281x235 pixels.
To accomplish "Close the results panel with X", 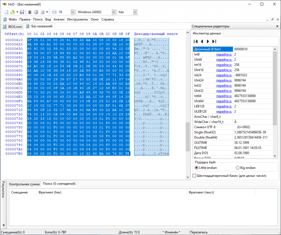I will pos(4,225).
